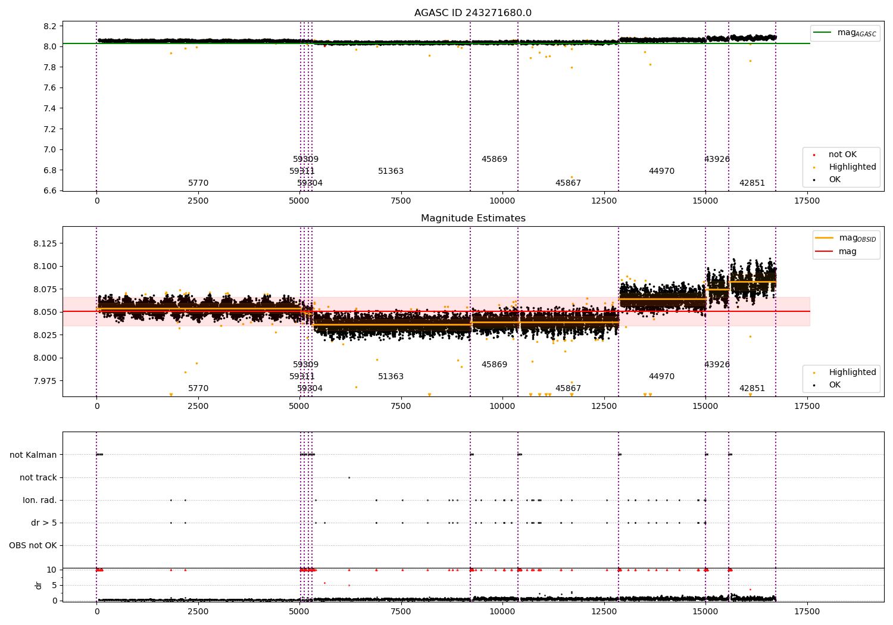Screen dimensions: 893x625
Task: Click obsid label 59304 in the top plot
Action: pos(310,183)
